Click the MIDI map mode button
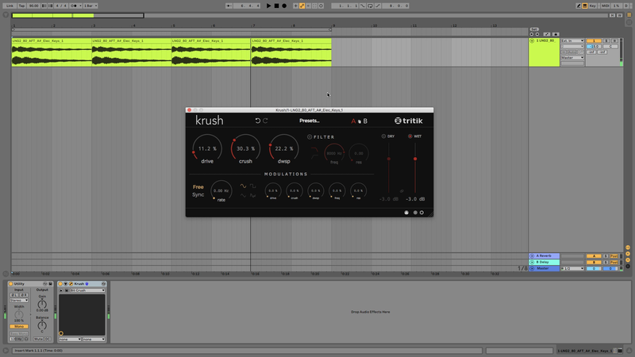Viewport: 635px width, 357px height. 605,6
